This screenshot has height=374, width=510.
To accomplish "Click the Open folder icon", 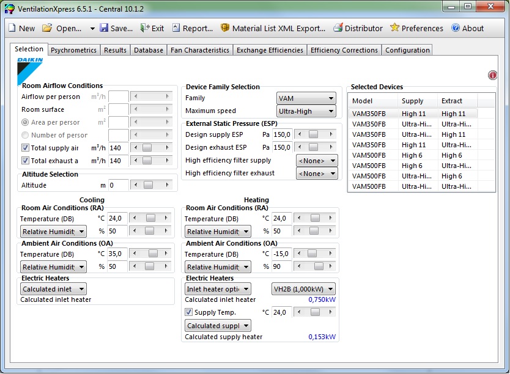I will coord(47,28).
